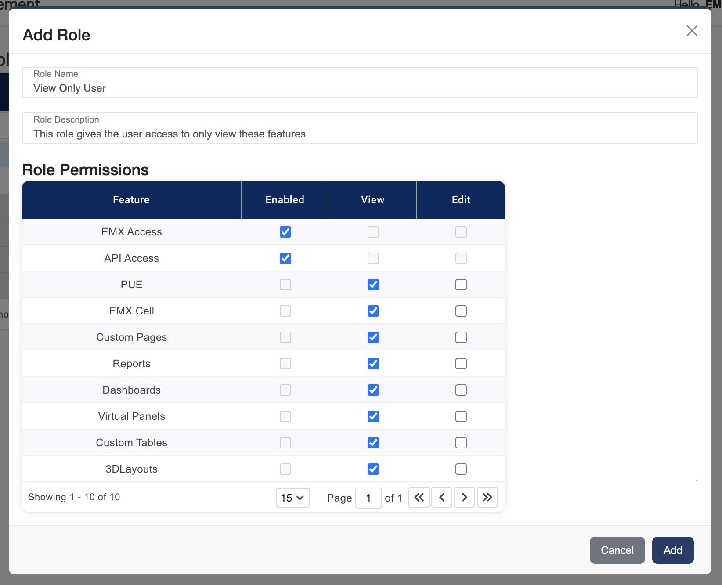Check Edit box for Custom Pages
The image size is (722, 585).
[461, 337]
